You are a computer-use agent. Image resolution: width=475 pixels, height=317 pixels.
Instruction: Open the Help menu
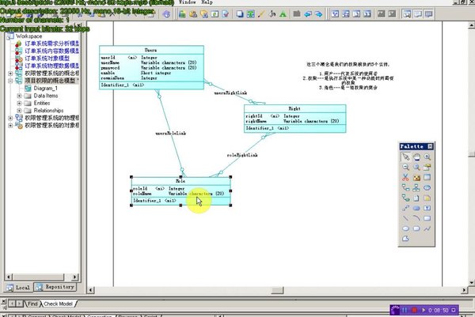(x=207, y=2)
